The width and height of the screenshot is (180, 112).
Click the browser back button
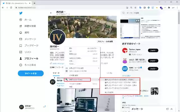pyautogui.click(x=3, y=8)
